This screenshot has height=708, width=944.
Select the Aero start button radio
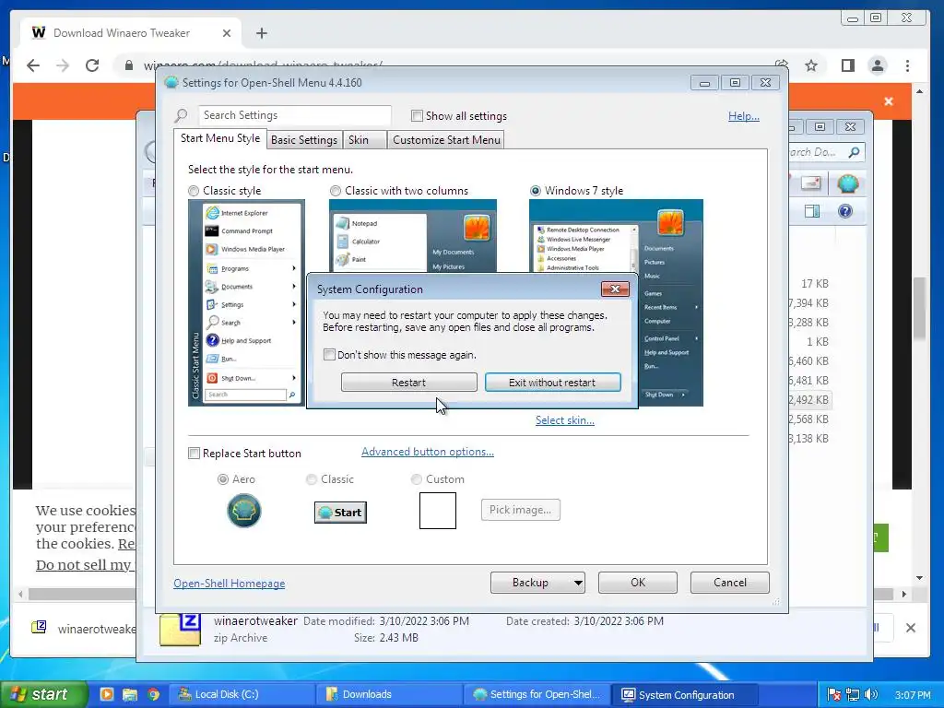point(223,479)
